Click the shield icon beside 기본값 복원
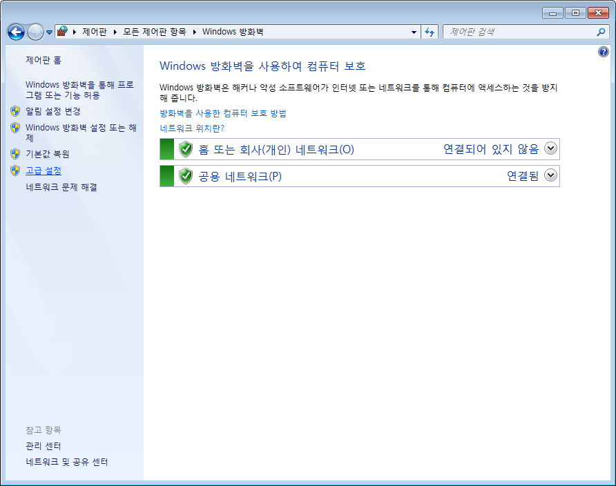Screen dimensions: 616x486 tap(15, 154)
